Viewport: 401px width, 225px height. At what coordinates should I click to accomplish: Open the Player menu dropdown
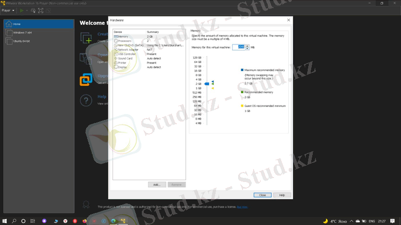click(x=8, y=10)
